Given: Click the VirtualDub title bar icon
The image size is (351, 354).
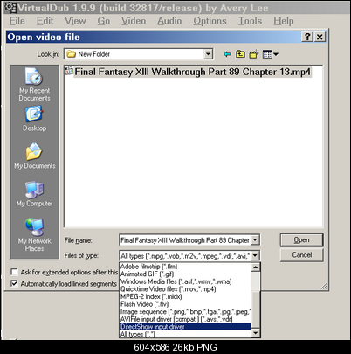Looking at the screenshot, I should click(x=10, y=8).
